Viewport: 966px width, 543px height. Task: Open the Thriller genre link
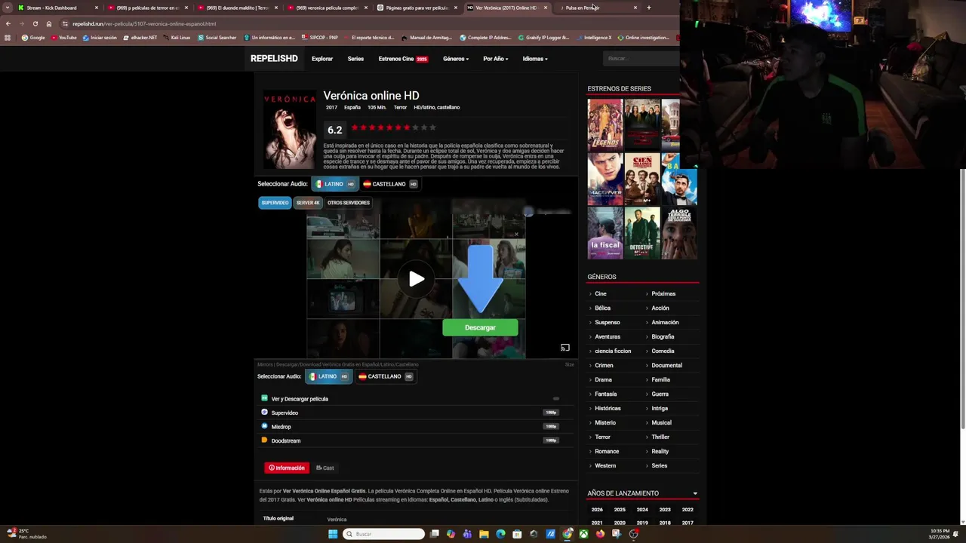[660, 437]
